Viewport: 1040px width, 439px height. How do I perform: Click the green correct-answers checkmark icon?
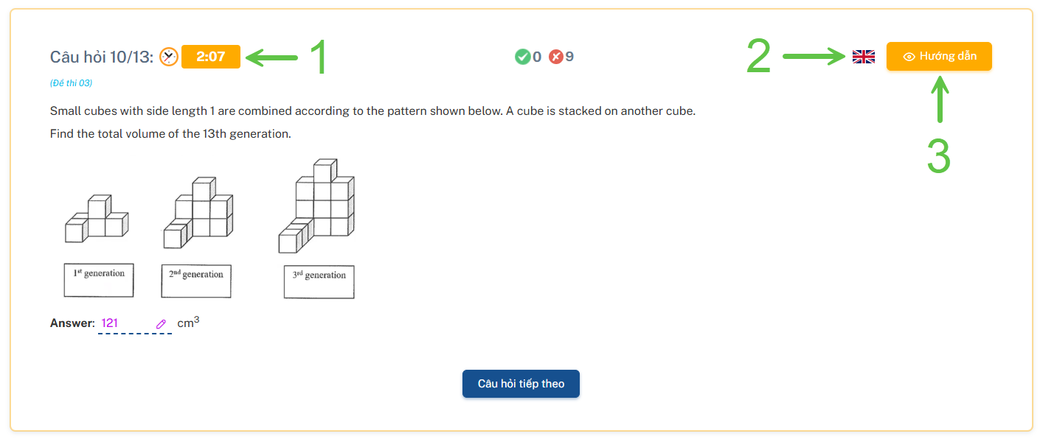[522, 57]
